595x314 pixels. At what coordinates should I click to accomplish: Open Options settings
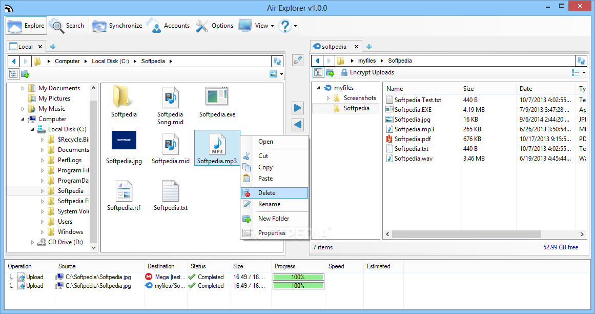pos(215,26)
